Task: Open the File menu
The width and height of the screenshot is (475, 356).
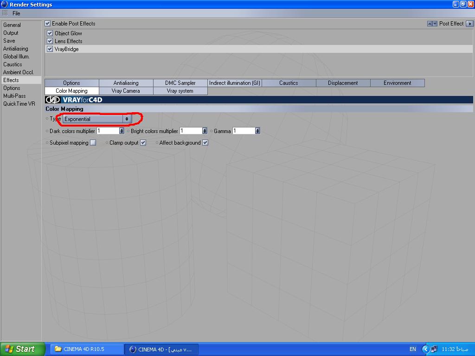Action: point(16,13)
